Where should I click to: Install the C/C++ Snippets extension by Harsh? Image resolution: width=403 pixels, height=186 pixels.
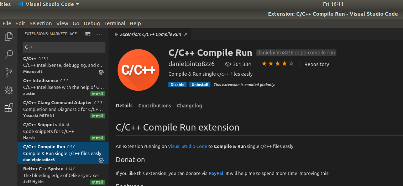click(98, 138)
